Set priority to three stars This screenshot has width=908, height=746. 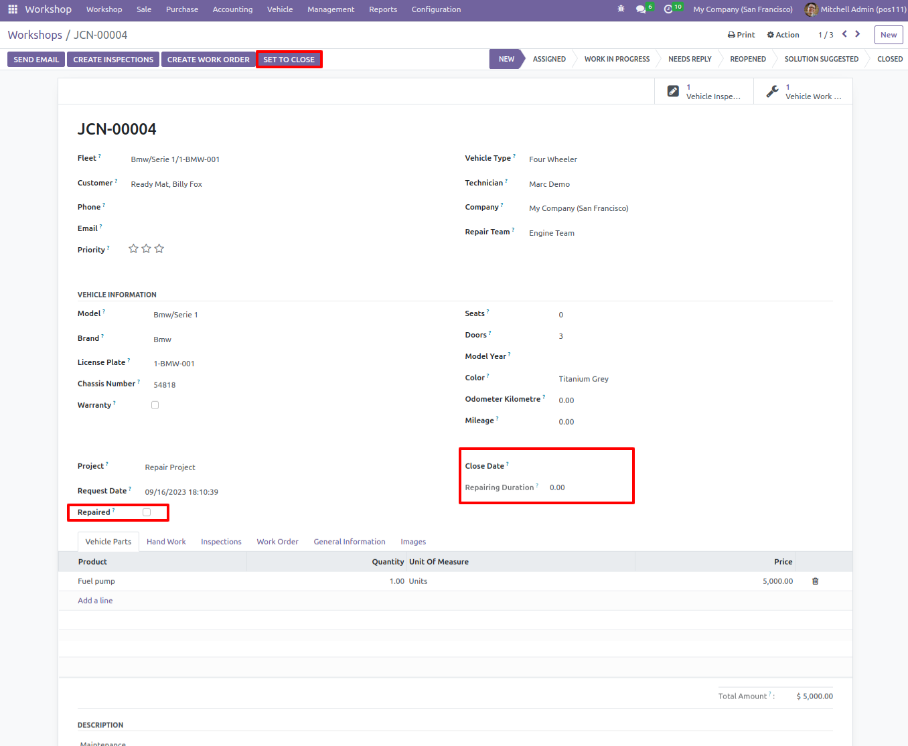[x=159, y=248]
